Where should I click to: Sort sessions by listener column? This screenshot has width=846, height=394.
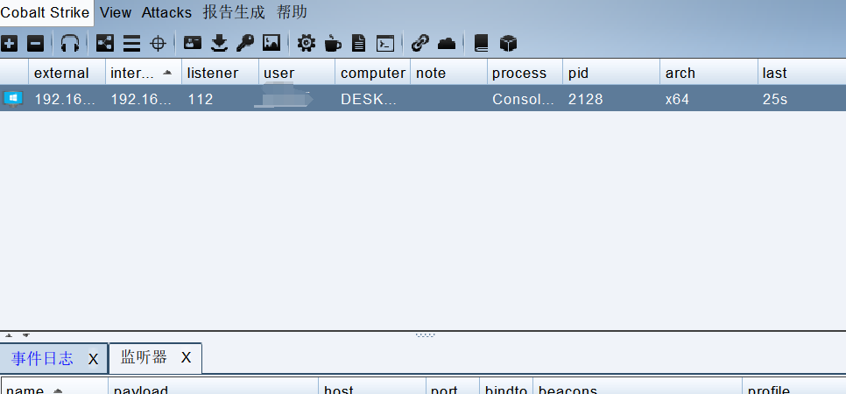coord(220,73)
